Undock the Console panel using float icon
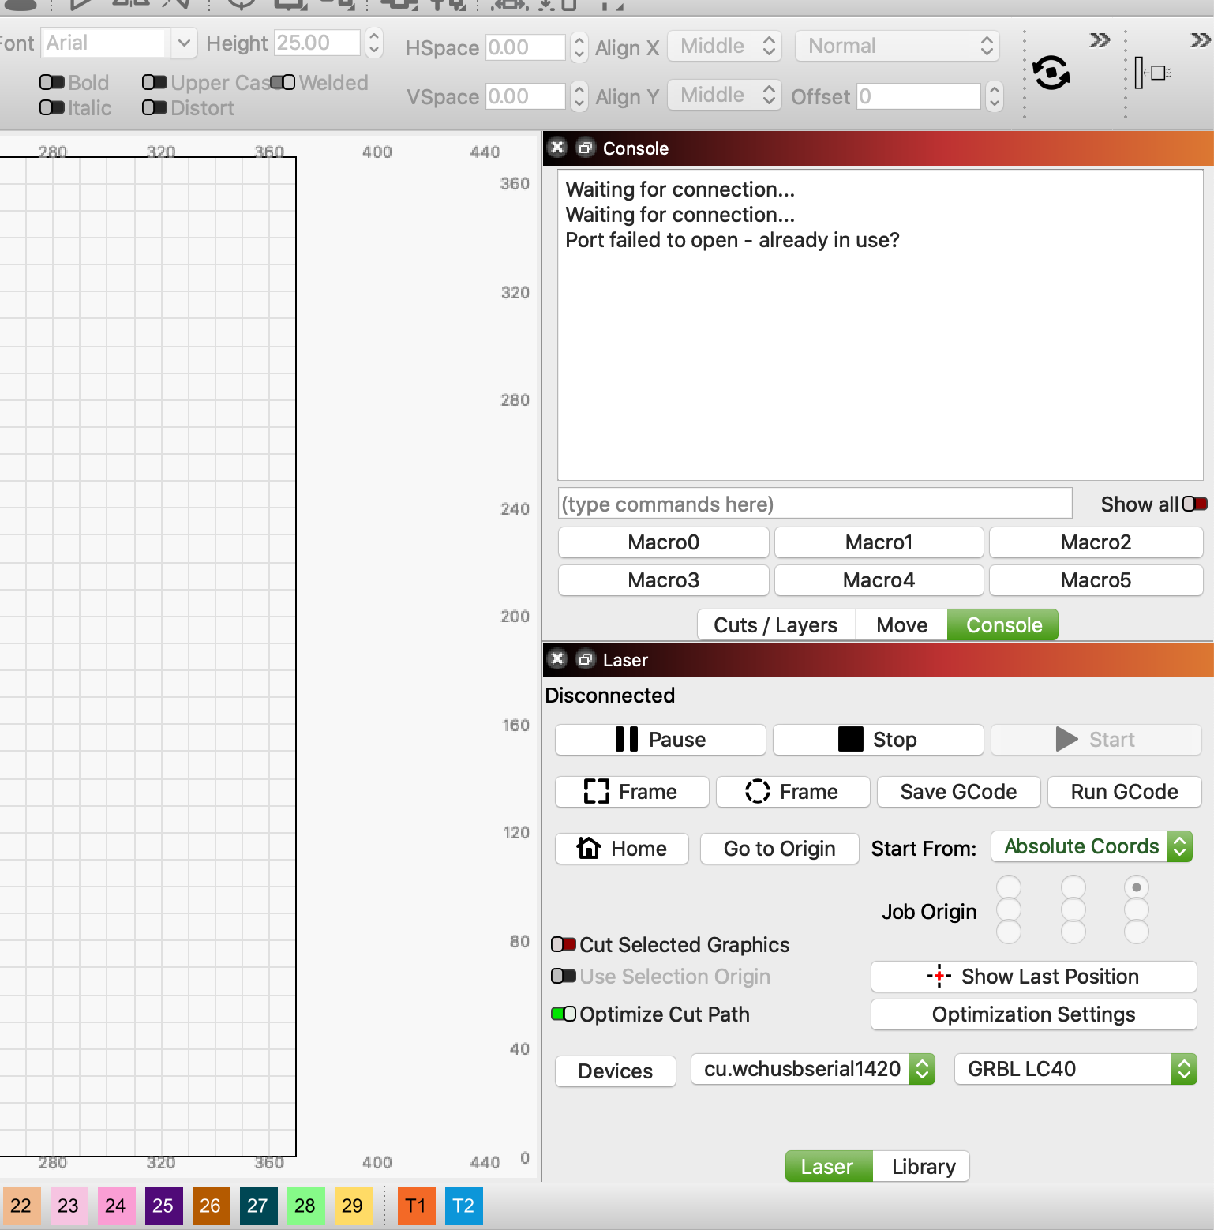1214x1230 pixels. (585, 148)
